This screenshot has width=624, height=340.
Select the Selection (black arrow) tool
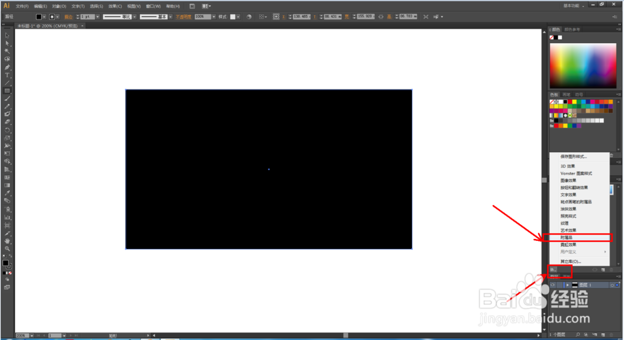pos(7,36)
